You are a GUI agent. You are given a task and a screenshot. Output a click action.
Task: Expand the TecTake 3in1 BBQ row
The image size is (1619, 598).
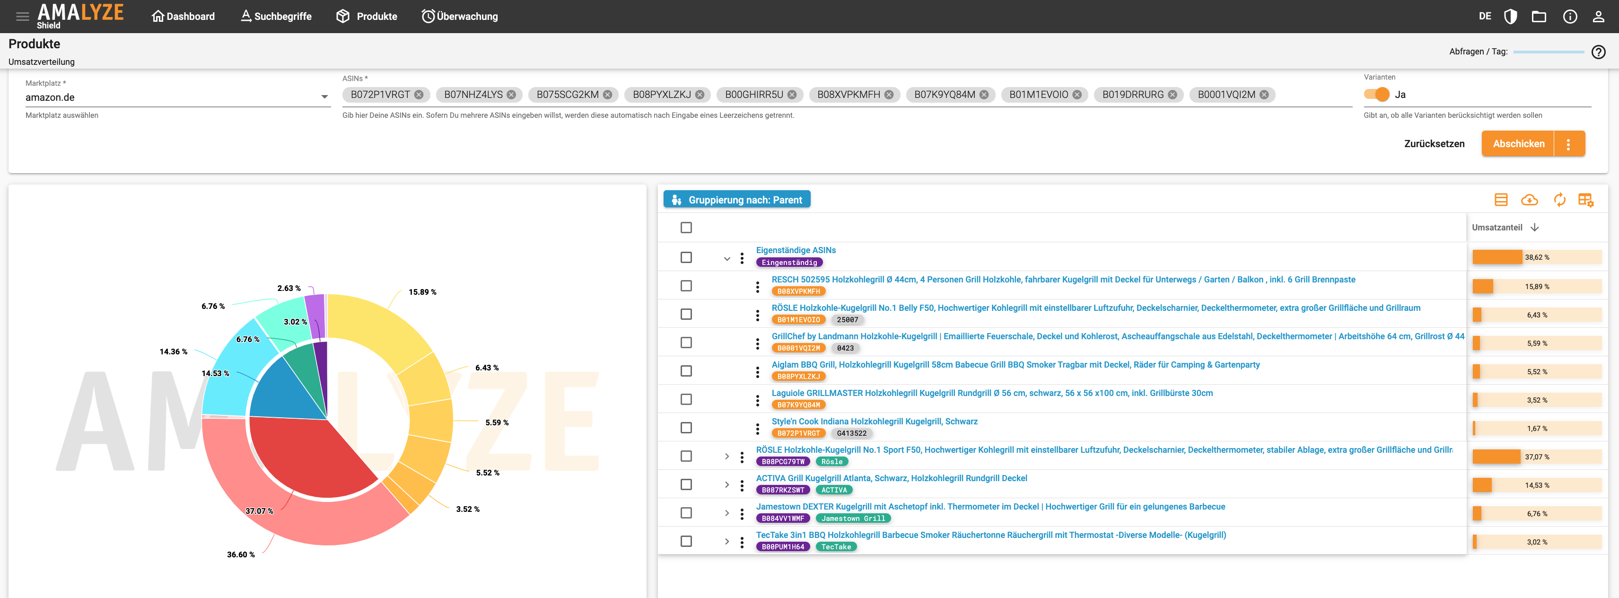[727, 541]
